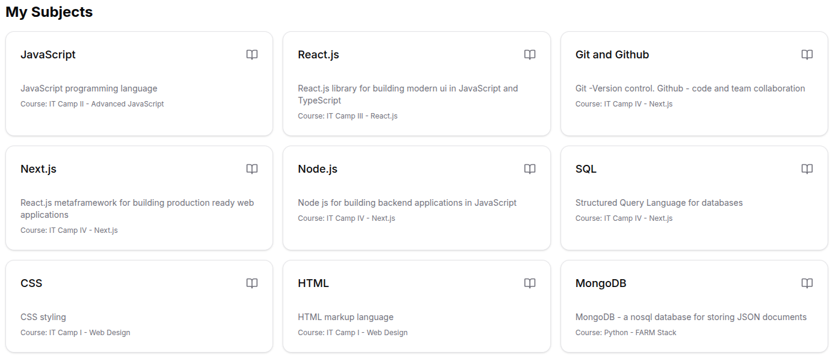Click the 'CSS styling' description text

[x=43, y=317]
